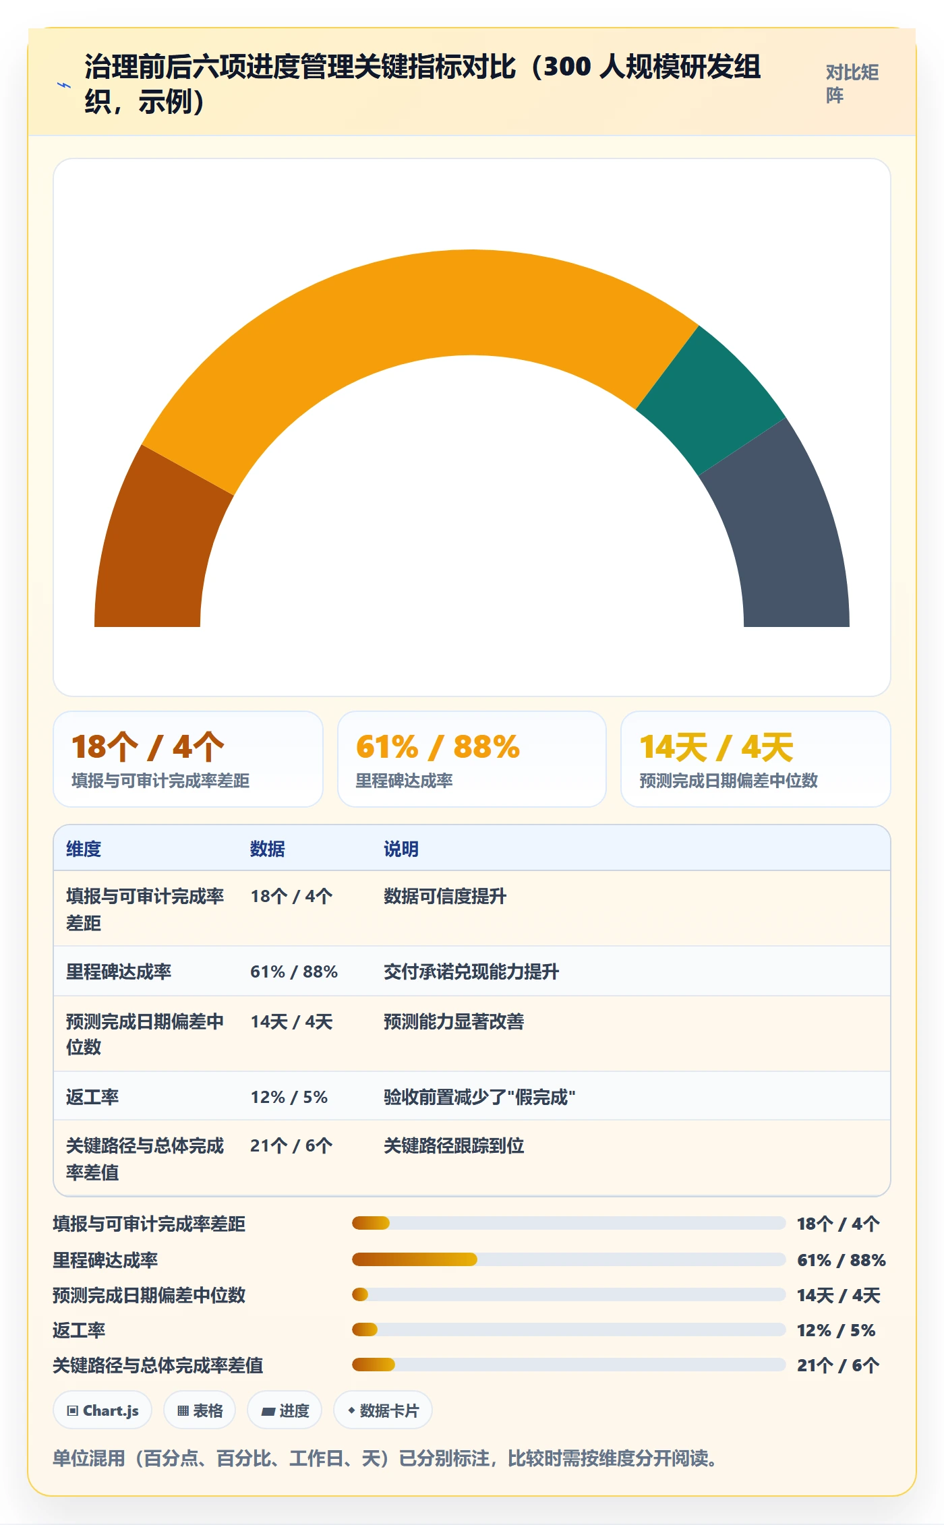Click the 对比矩阵 badge in header
This screenshot has width=944, height=1525.
854,84
